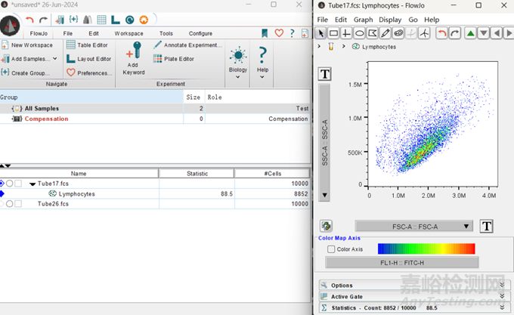The width and height of the screenshot is (514, 315).
Task: Click the color axis rainbow gradient bar
Action: pos(426,249)
